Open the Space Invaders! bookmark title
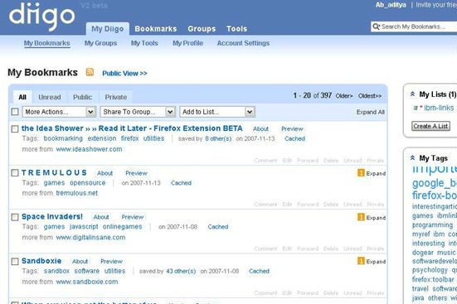The image size is (457, 304). point(52,217)
